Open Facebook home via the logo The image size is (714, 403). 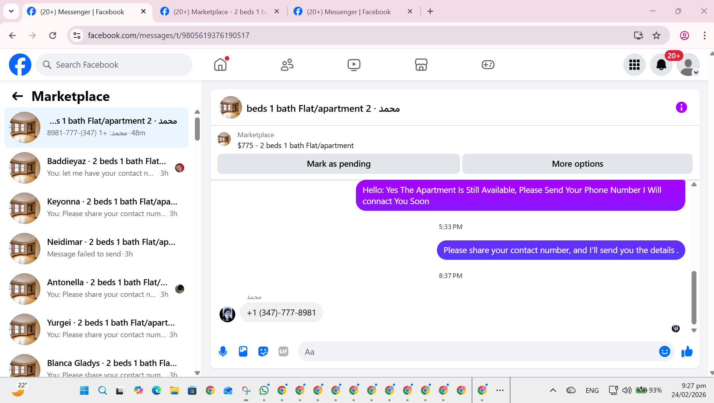(x=20, y=65)
